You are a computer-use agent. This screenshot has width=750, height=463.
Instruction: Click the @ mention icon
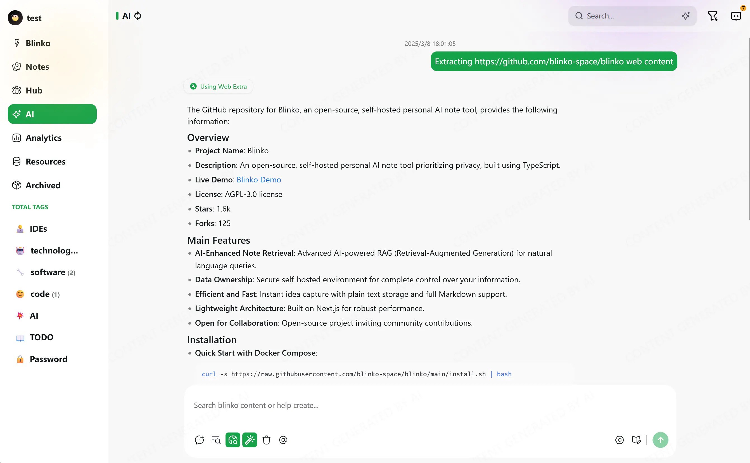tap(283, 440)
